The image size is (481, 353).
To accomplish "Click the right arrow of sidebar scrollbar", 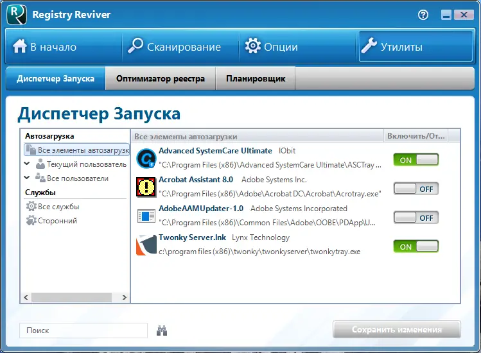I will coord(124,297).
